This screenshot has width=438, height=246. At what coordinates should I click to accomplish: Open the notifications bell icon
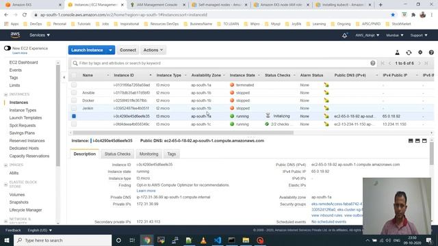pyautogui.click(x=345, y=35)
